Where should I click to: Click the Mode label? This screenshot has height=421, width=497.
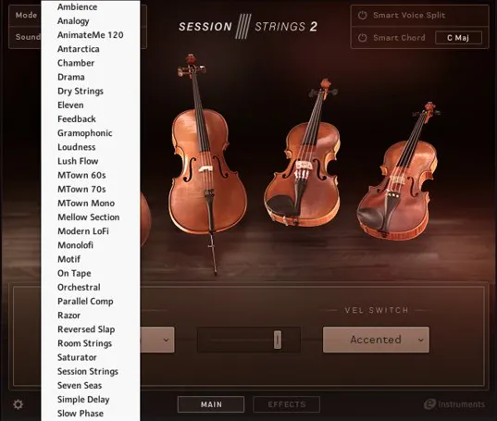coord(26,15)
